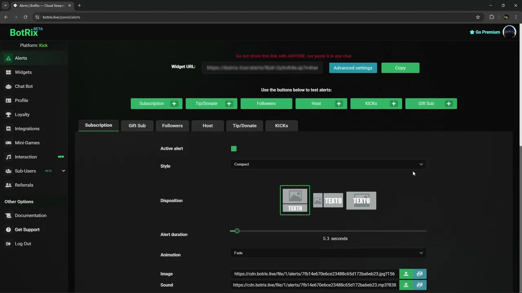522x293 pixels.
Task: Click the Advanced settings button
Action: (353, 68)
